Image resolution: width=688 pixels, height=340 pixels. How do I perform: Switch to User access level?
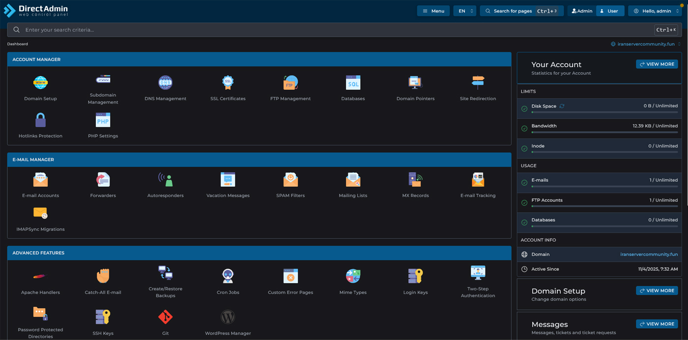click(610, 11)
